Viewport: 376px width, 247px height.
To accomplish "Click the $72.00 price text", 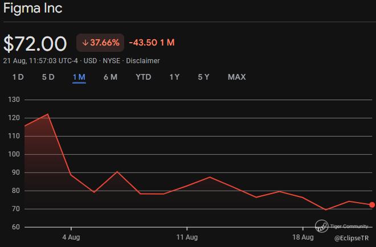I will click(x=35, y=44).
